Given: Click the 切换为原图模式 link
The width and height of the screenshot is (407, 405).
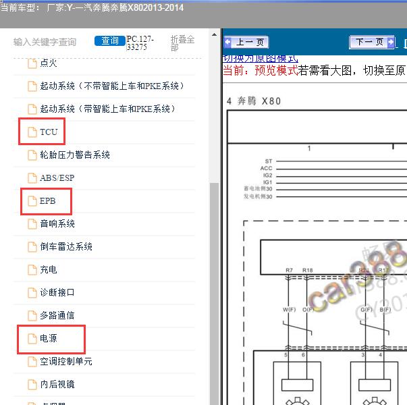Looking at the screenshot, I should coord(261,59).
